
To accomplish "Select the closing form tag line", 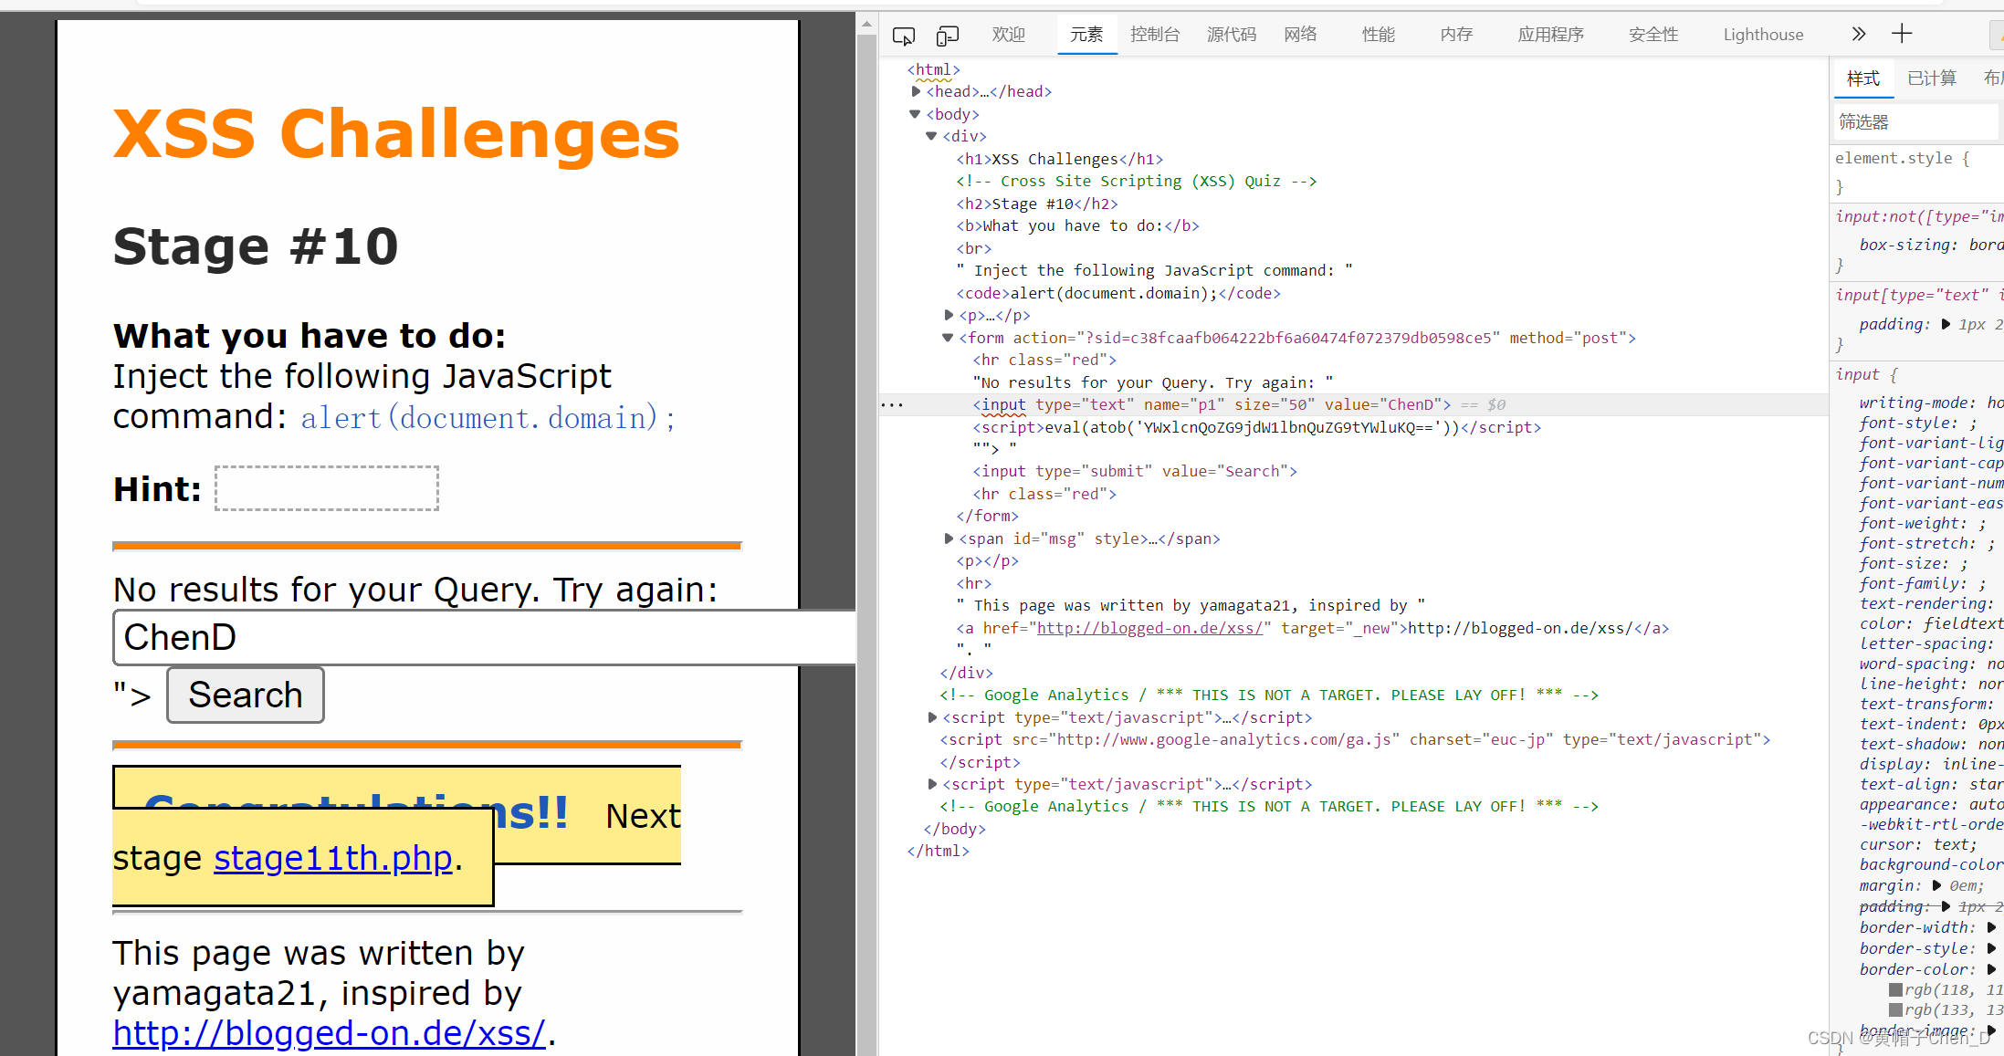I will coord(987,516).
